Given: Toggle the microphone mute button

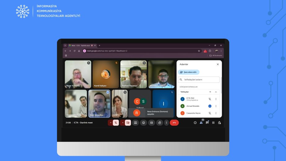Looking at the screenshot, I should click(x=116, y=123).
